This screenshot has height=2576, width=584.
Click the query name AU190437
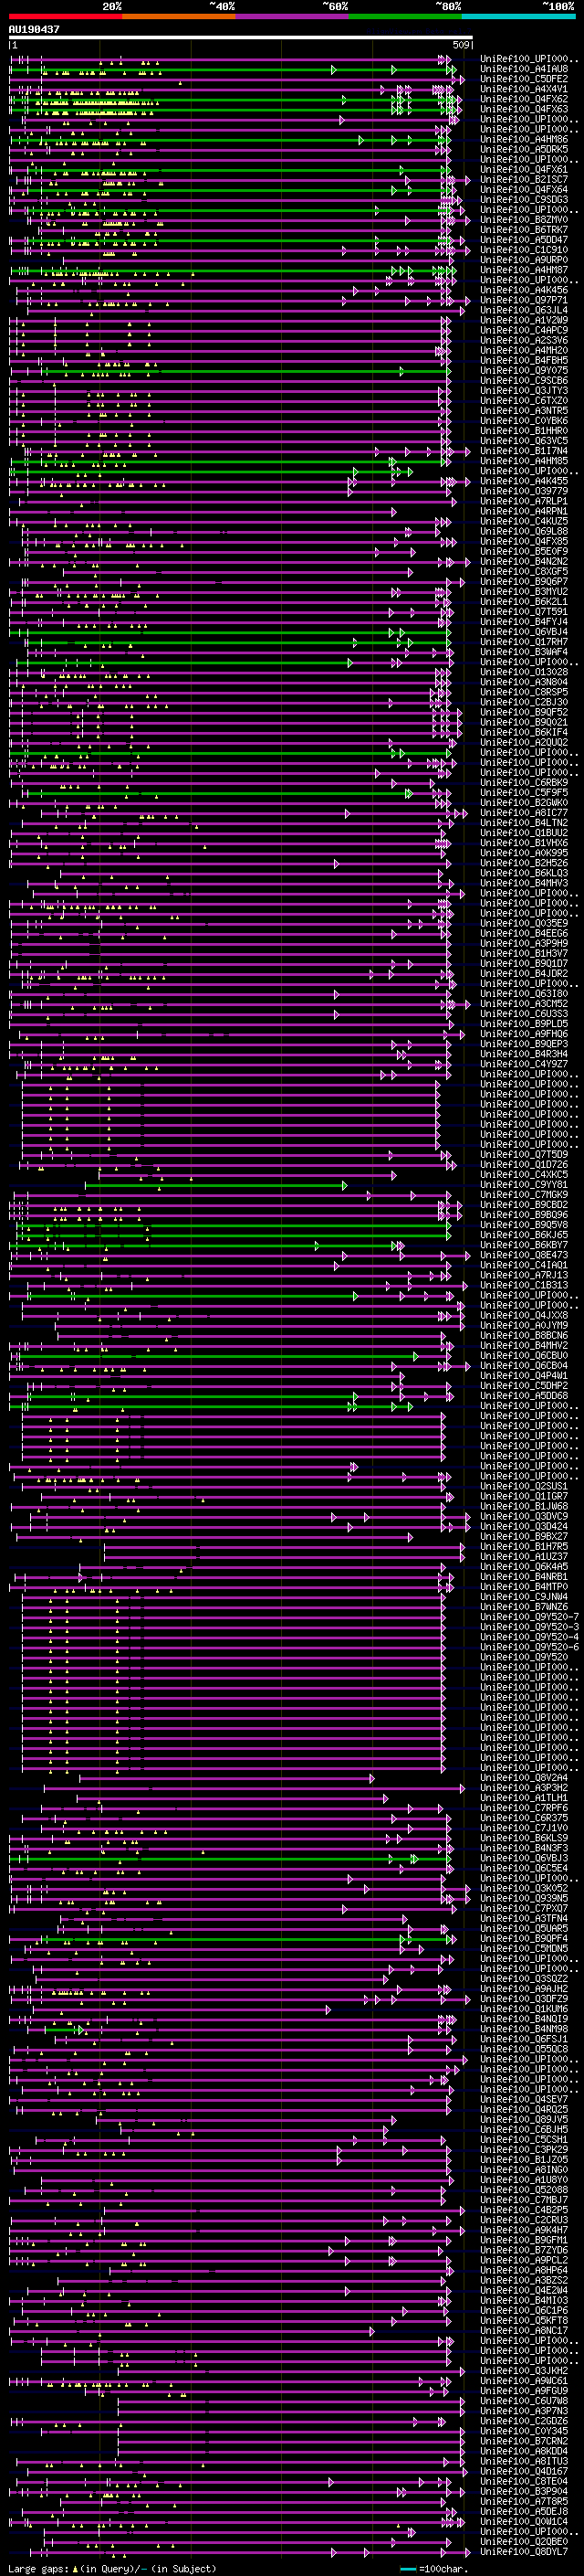point(34,30)
